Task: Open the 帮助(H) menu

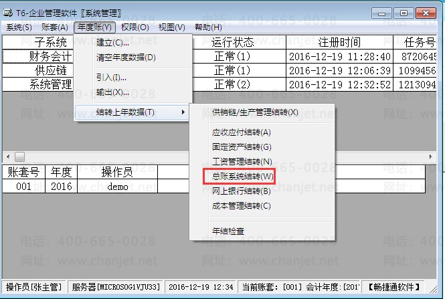Action: [x=207, y=27]
